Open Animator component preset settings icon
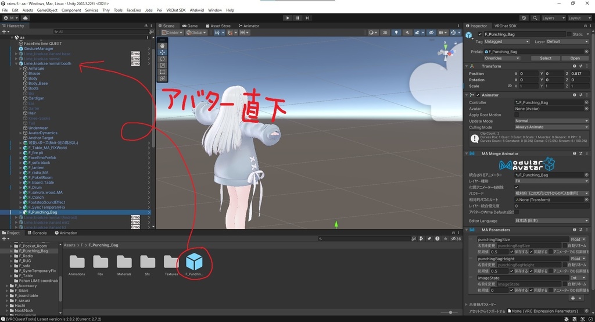Image resolution: width=595 pixels, height=322 pixels. pyautogui.click(x=580, y=95)
